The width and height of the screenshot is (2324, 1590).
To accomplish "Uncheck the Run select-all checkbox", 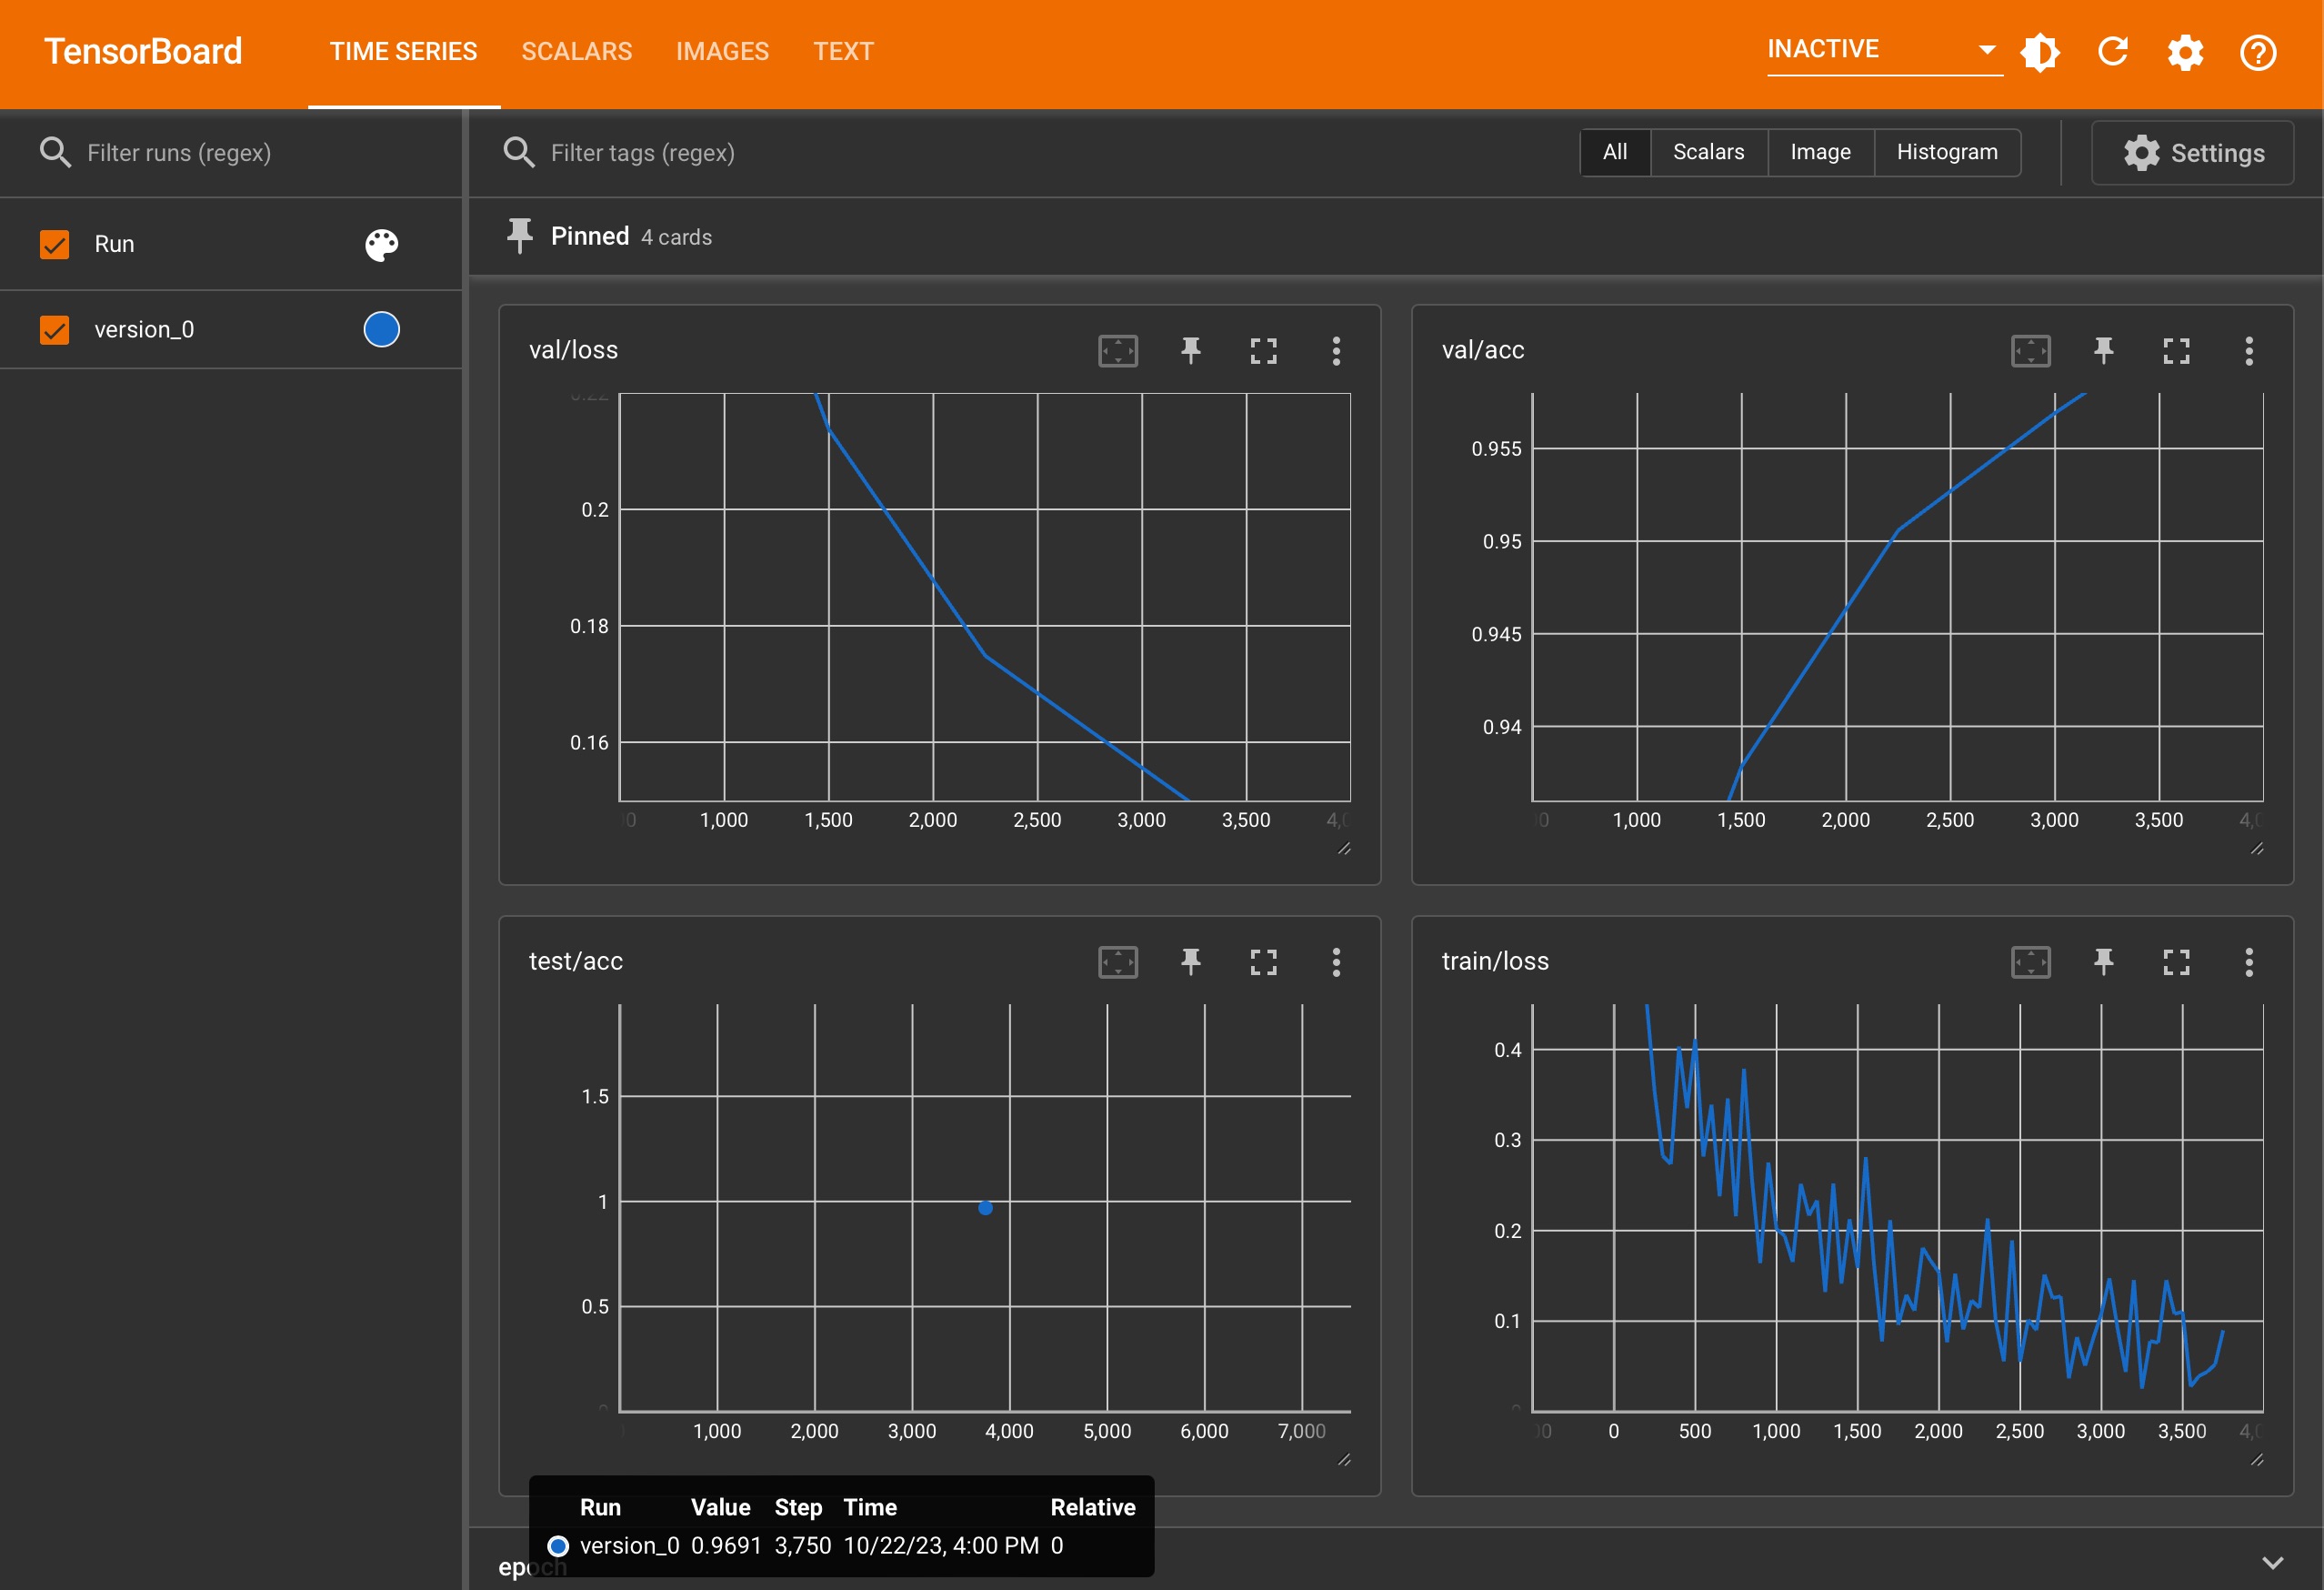I will tap(54, 244).
